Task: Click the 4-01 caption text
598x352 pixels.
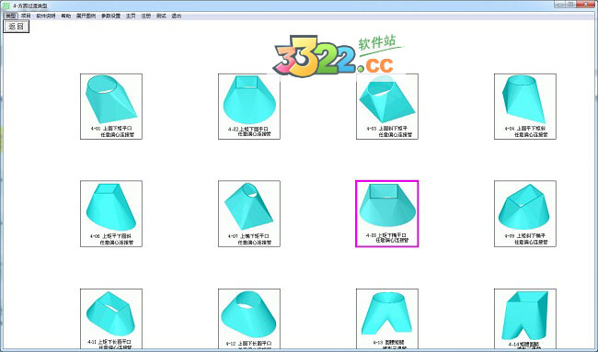Action: [112, 131]
